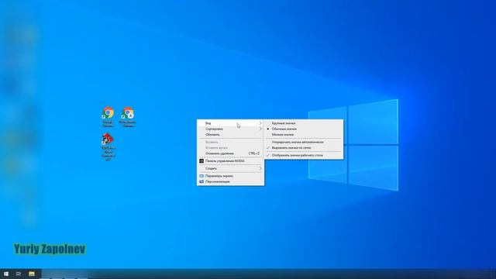
Task: Open the Google Chrome desktop shortcut
Action: (x=108, y=117)
